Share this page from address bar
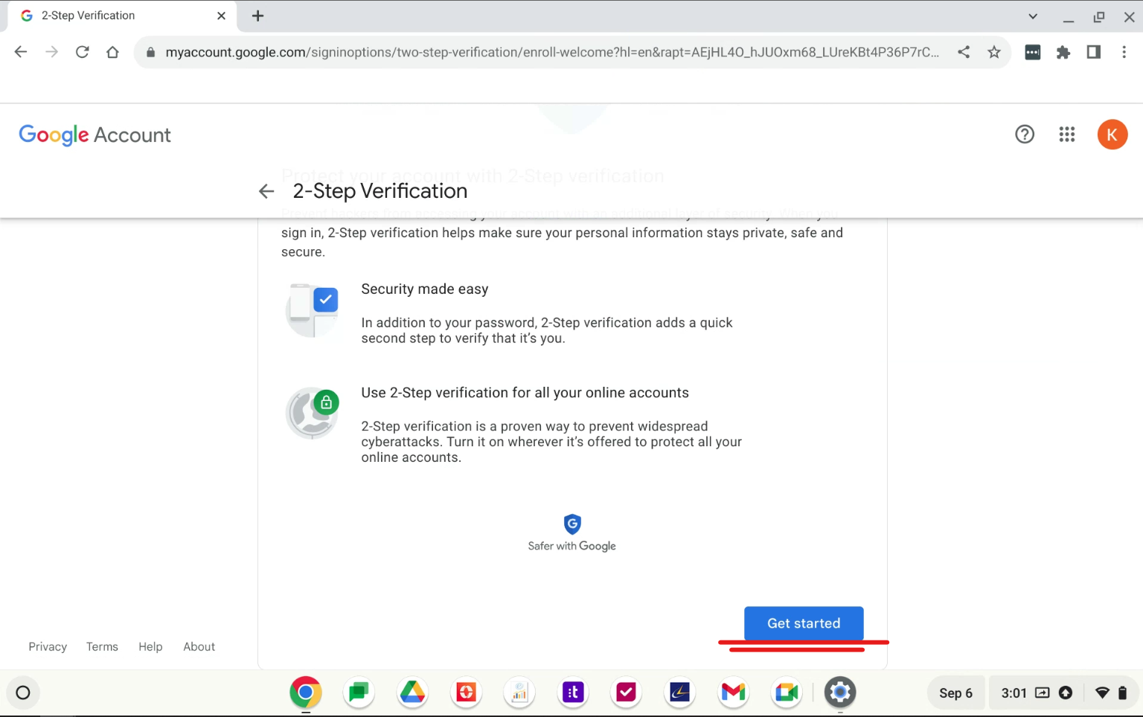Viewport: 1143px width, 717px height. [964, 52]
